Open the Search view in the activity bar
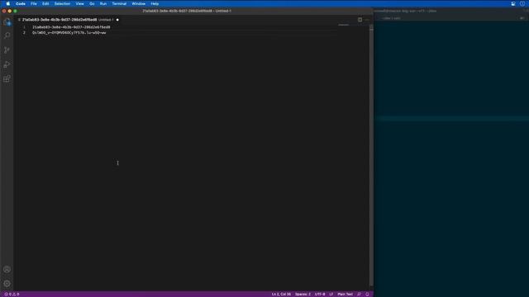 [x=7, y=35]
